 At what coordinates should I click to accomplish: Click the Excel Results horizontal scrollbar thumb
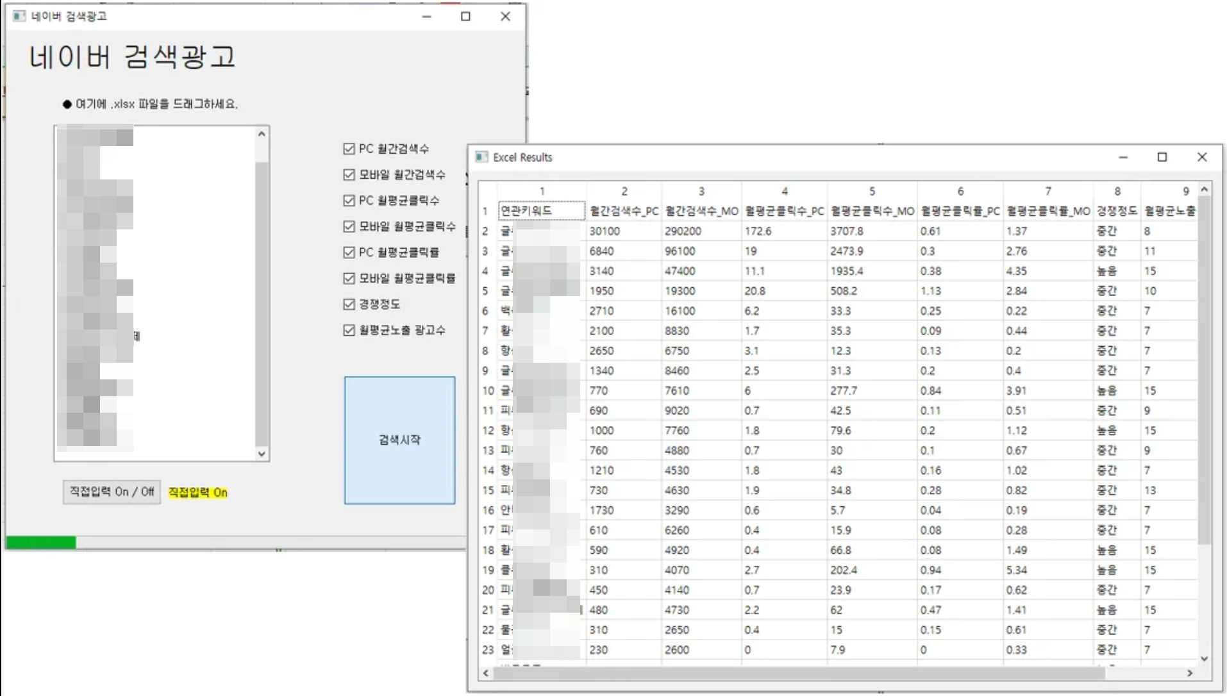[x=800, y=674]
